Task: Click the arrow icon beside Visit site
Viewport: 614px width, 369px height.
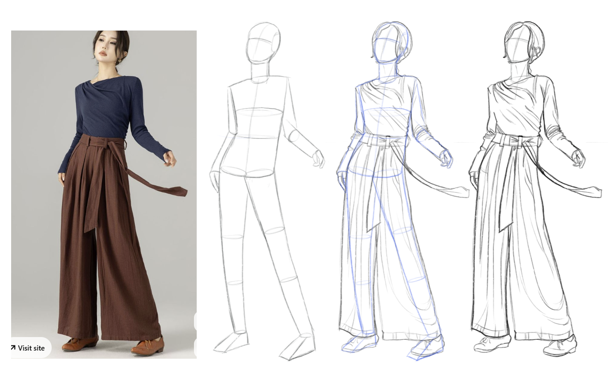Action: [13, 348]
